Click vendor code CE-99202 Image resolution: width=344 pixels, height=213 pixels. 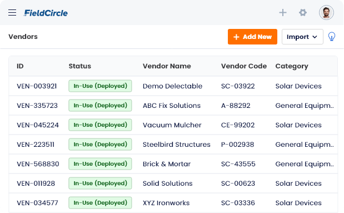click(238, 125)
